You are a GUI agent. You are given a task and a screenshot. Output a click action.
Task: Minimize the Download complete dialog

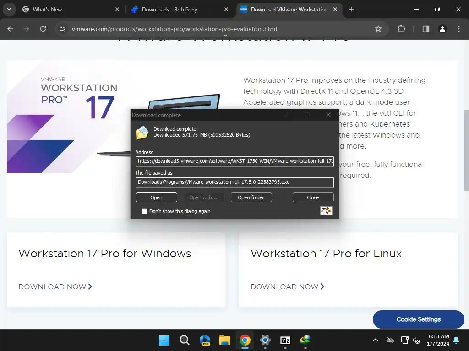click(287, 115)
